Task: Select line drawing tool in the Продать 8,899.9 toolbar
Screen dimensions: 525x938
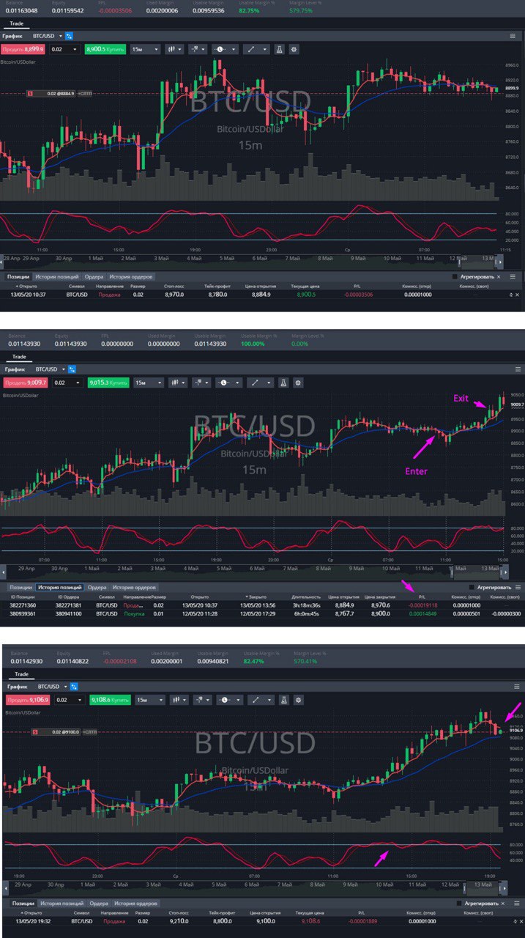Action: (256, 49)
